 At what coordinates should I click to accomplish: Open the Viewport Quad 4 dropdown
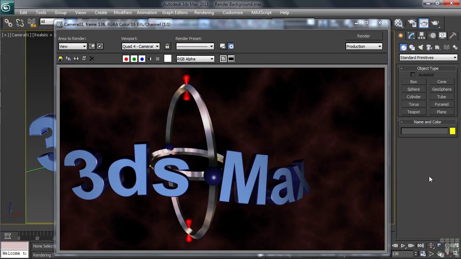(141, 46)
